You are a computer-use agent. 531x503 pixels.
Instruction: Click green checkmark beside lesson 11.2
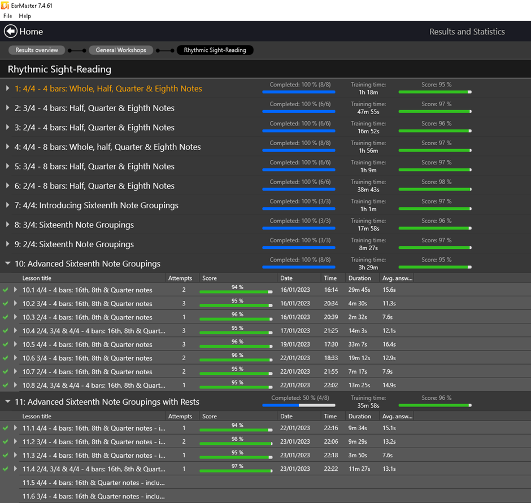coord(6,442)
